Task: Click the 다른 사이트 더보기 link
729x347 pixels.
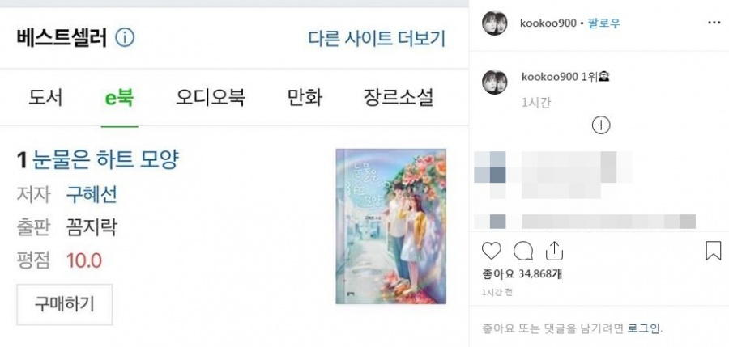Action: point(377,39)
